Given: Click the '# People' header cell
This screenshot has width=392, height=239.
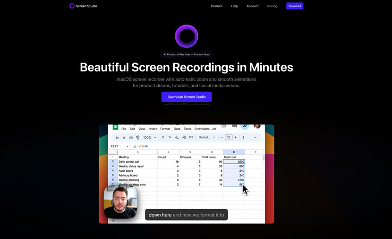Looking at the screenshot, I should [190, 157].
